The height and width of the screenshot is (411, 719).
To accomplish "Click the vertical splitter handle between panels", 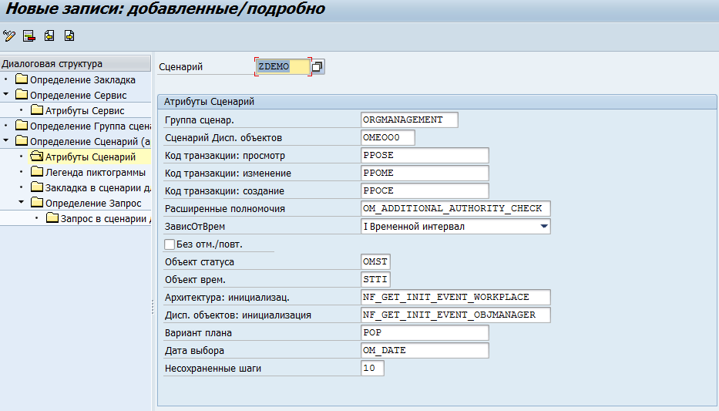I will point(153,308).
